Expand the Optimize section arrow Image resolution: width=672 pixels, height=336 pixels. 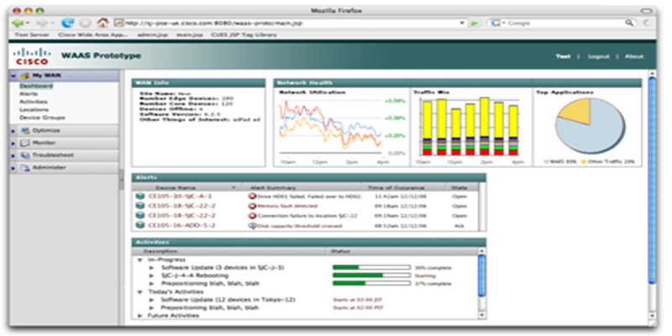click(13, 131)
